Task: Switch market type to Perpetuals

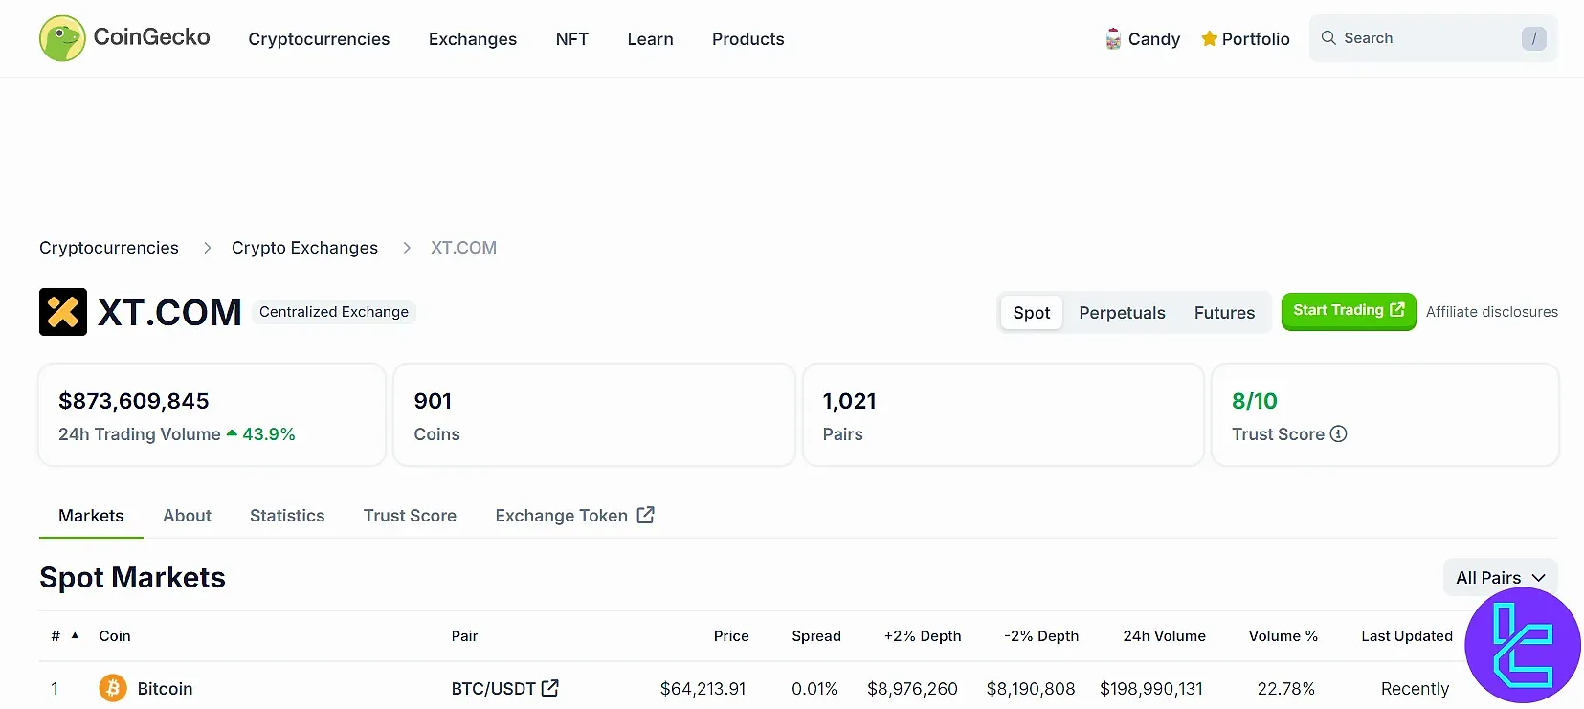Action: (1122, 313)
